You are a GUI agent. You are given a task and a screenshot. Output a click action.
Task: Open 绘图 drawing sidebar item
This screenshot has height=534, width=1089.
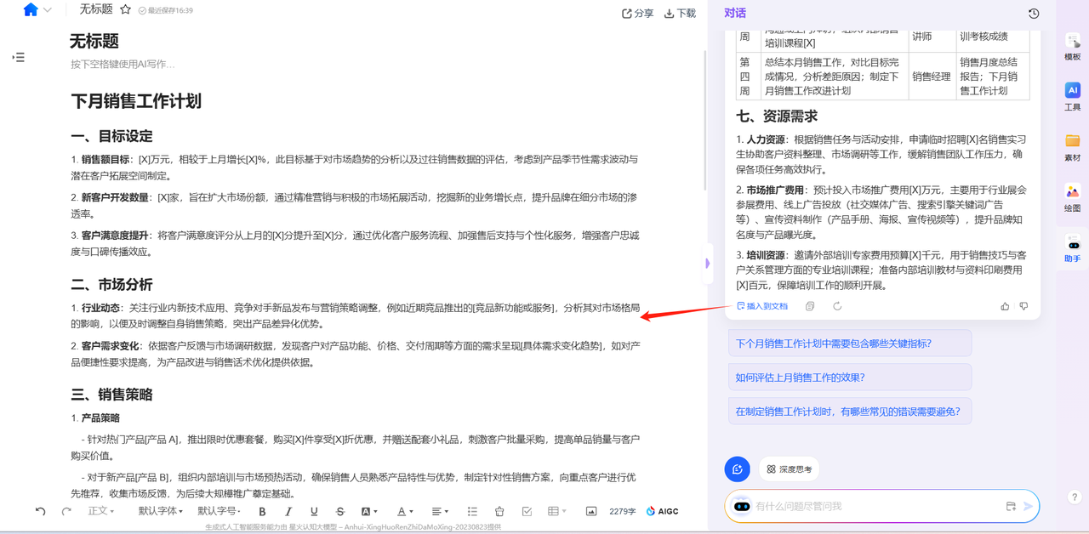[1073, 197]
